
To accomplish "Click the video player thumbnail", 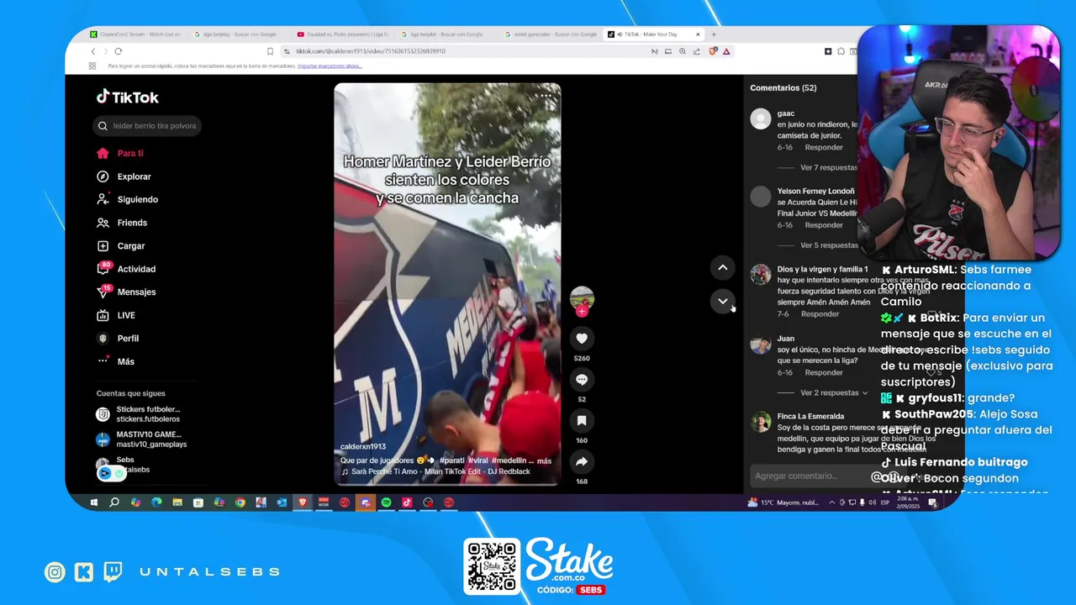I will click(447, 284).
